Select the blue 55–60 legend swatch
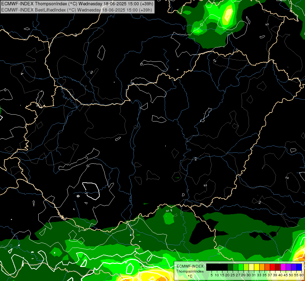Image resolution: width=305 pixels, height=281 pixels. [299, 267]
